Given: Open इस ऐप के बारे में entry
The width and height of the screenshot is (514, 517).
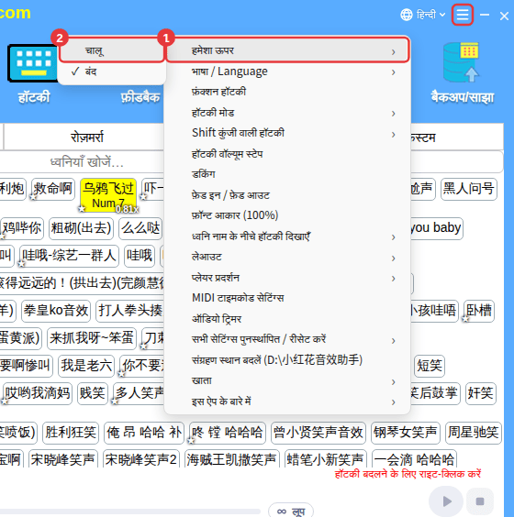Looking at the screenshot, I should click(287, 401).
